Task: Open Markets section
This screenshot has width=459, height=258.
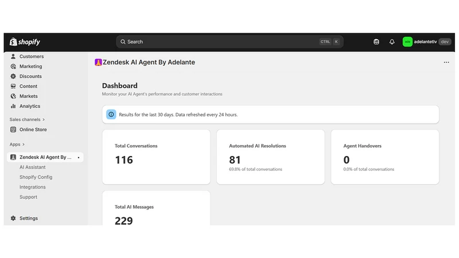Action: click(x=28, y=96)
